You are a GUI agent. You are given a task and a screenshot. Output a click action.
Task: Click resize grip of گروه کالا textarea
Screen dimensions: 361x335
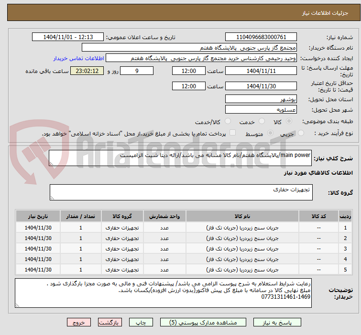point(52,198)
